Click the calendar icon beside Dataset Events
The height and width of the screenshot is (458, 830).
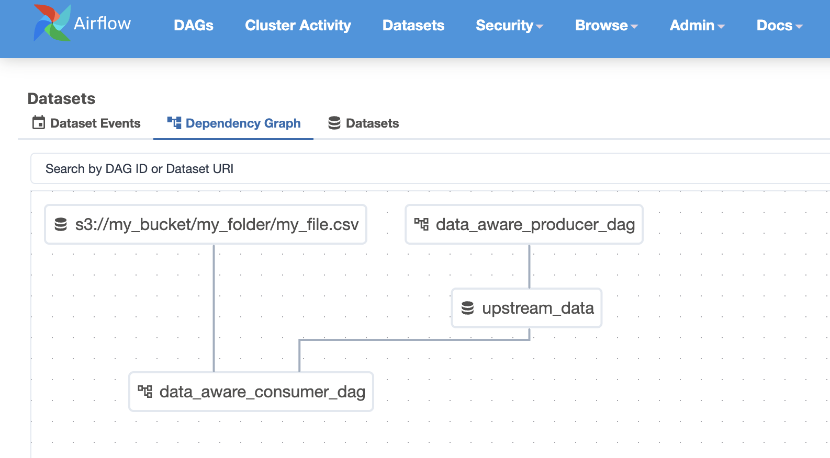(x=39, y=122)
